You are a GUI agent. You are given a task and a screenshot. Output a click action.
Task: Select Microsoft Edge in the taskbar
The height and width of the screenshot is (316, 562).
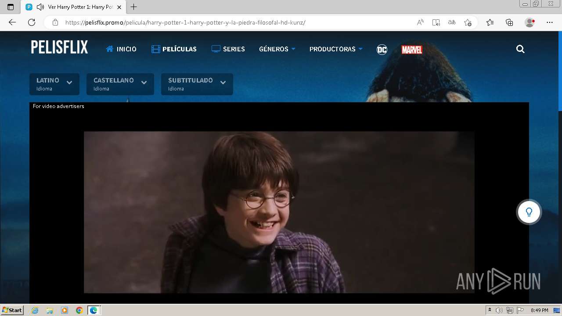pos(94,310)
